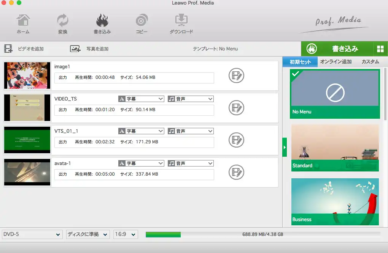388x253 pixels.
Task: Select the 変換 (Convert) module
Action: [x=62, y=23]
